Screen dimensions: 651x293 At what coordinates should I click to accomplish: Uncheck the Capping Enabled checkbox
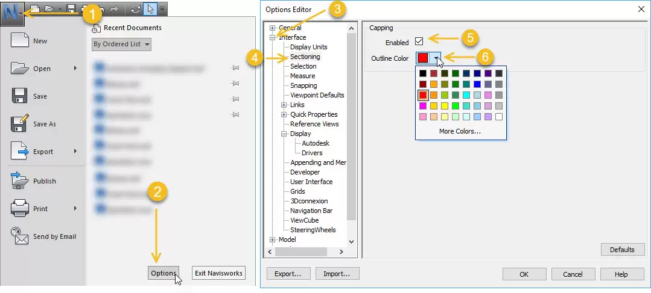point(419,42)
